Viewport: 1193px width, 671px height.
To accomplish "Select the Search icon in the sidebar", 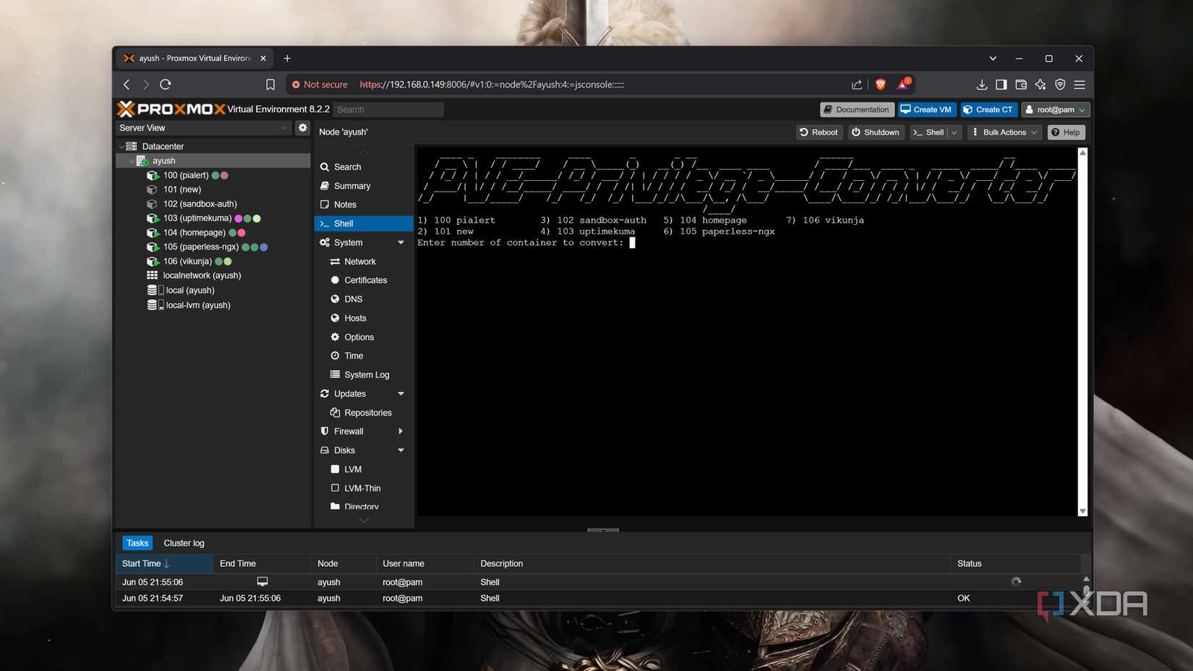I will [326, 167].
